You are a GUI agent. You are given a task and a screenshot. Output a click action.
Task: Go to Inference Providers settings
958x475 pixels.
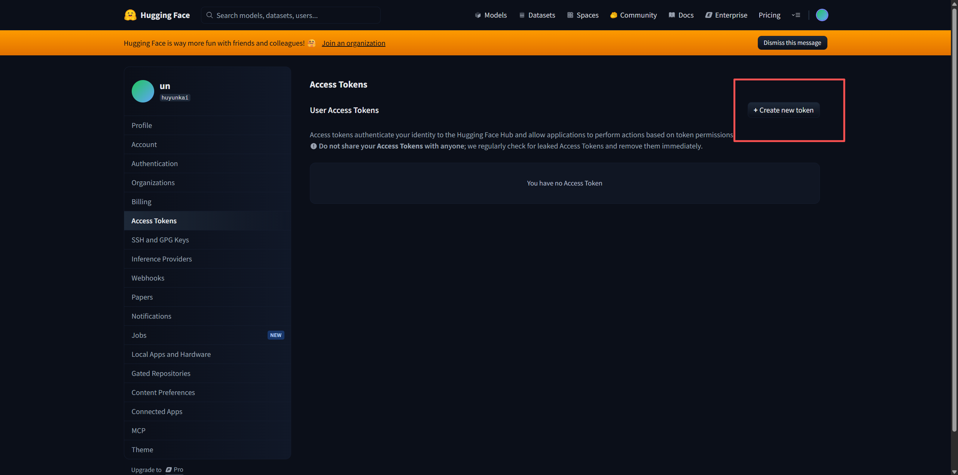click(x=162, y=259)
